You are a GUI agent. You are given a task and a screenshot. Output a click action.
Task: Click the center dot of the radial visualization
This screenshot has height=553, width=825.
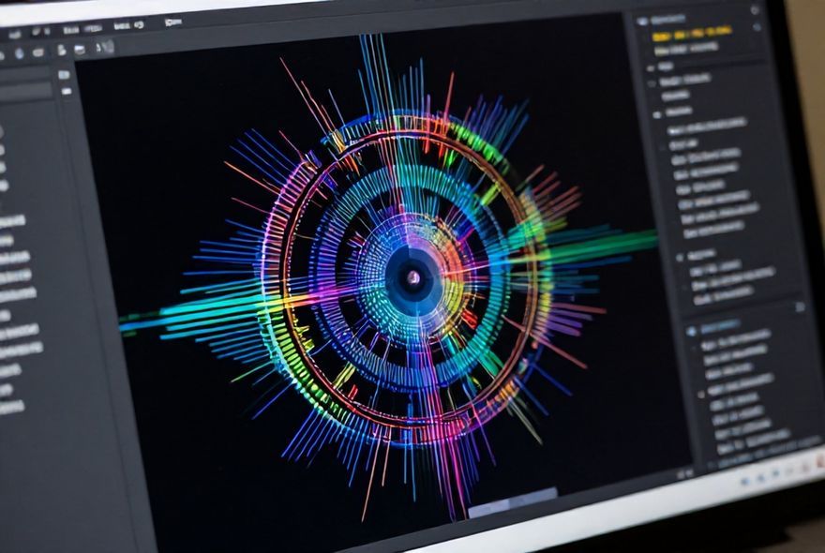pyautogui.click(x=412, y=277)
